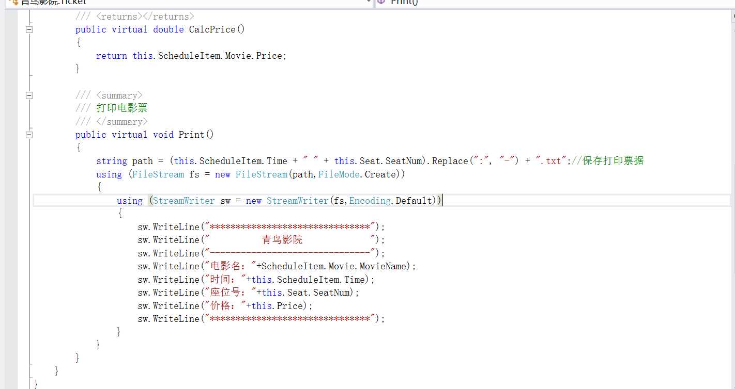The width and height of the screenshot is (735, 389).
Task: Collapse the Print method outline
Action: (x=29, y=135)
